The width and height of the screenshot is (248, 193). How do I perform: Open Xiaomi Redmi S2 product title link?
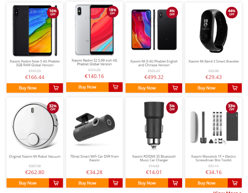94,62
